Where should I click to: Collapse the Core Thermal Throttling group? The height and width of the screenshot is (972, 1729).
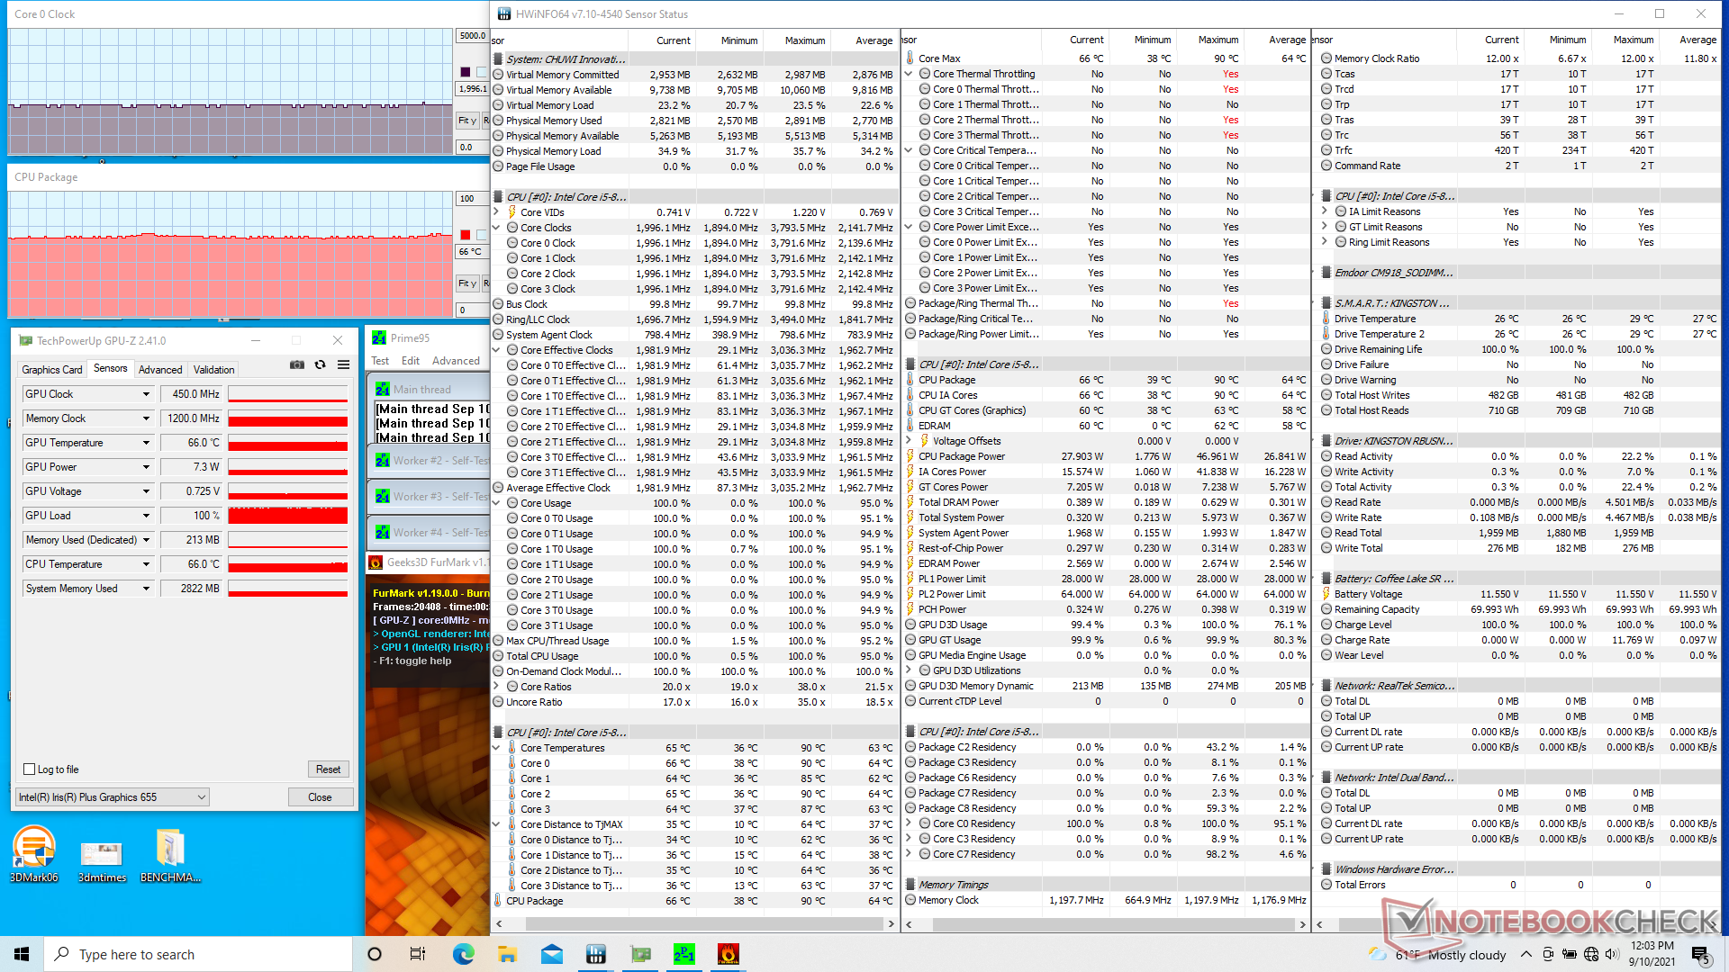pyautogui.click(x=910, y=74)
